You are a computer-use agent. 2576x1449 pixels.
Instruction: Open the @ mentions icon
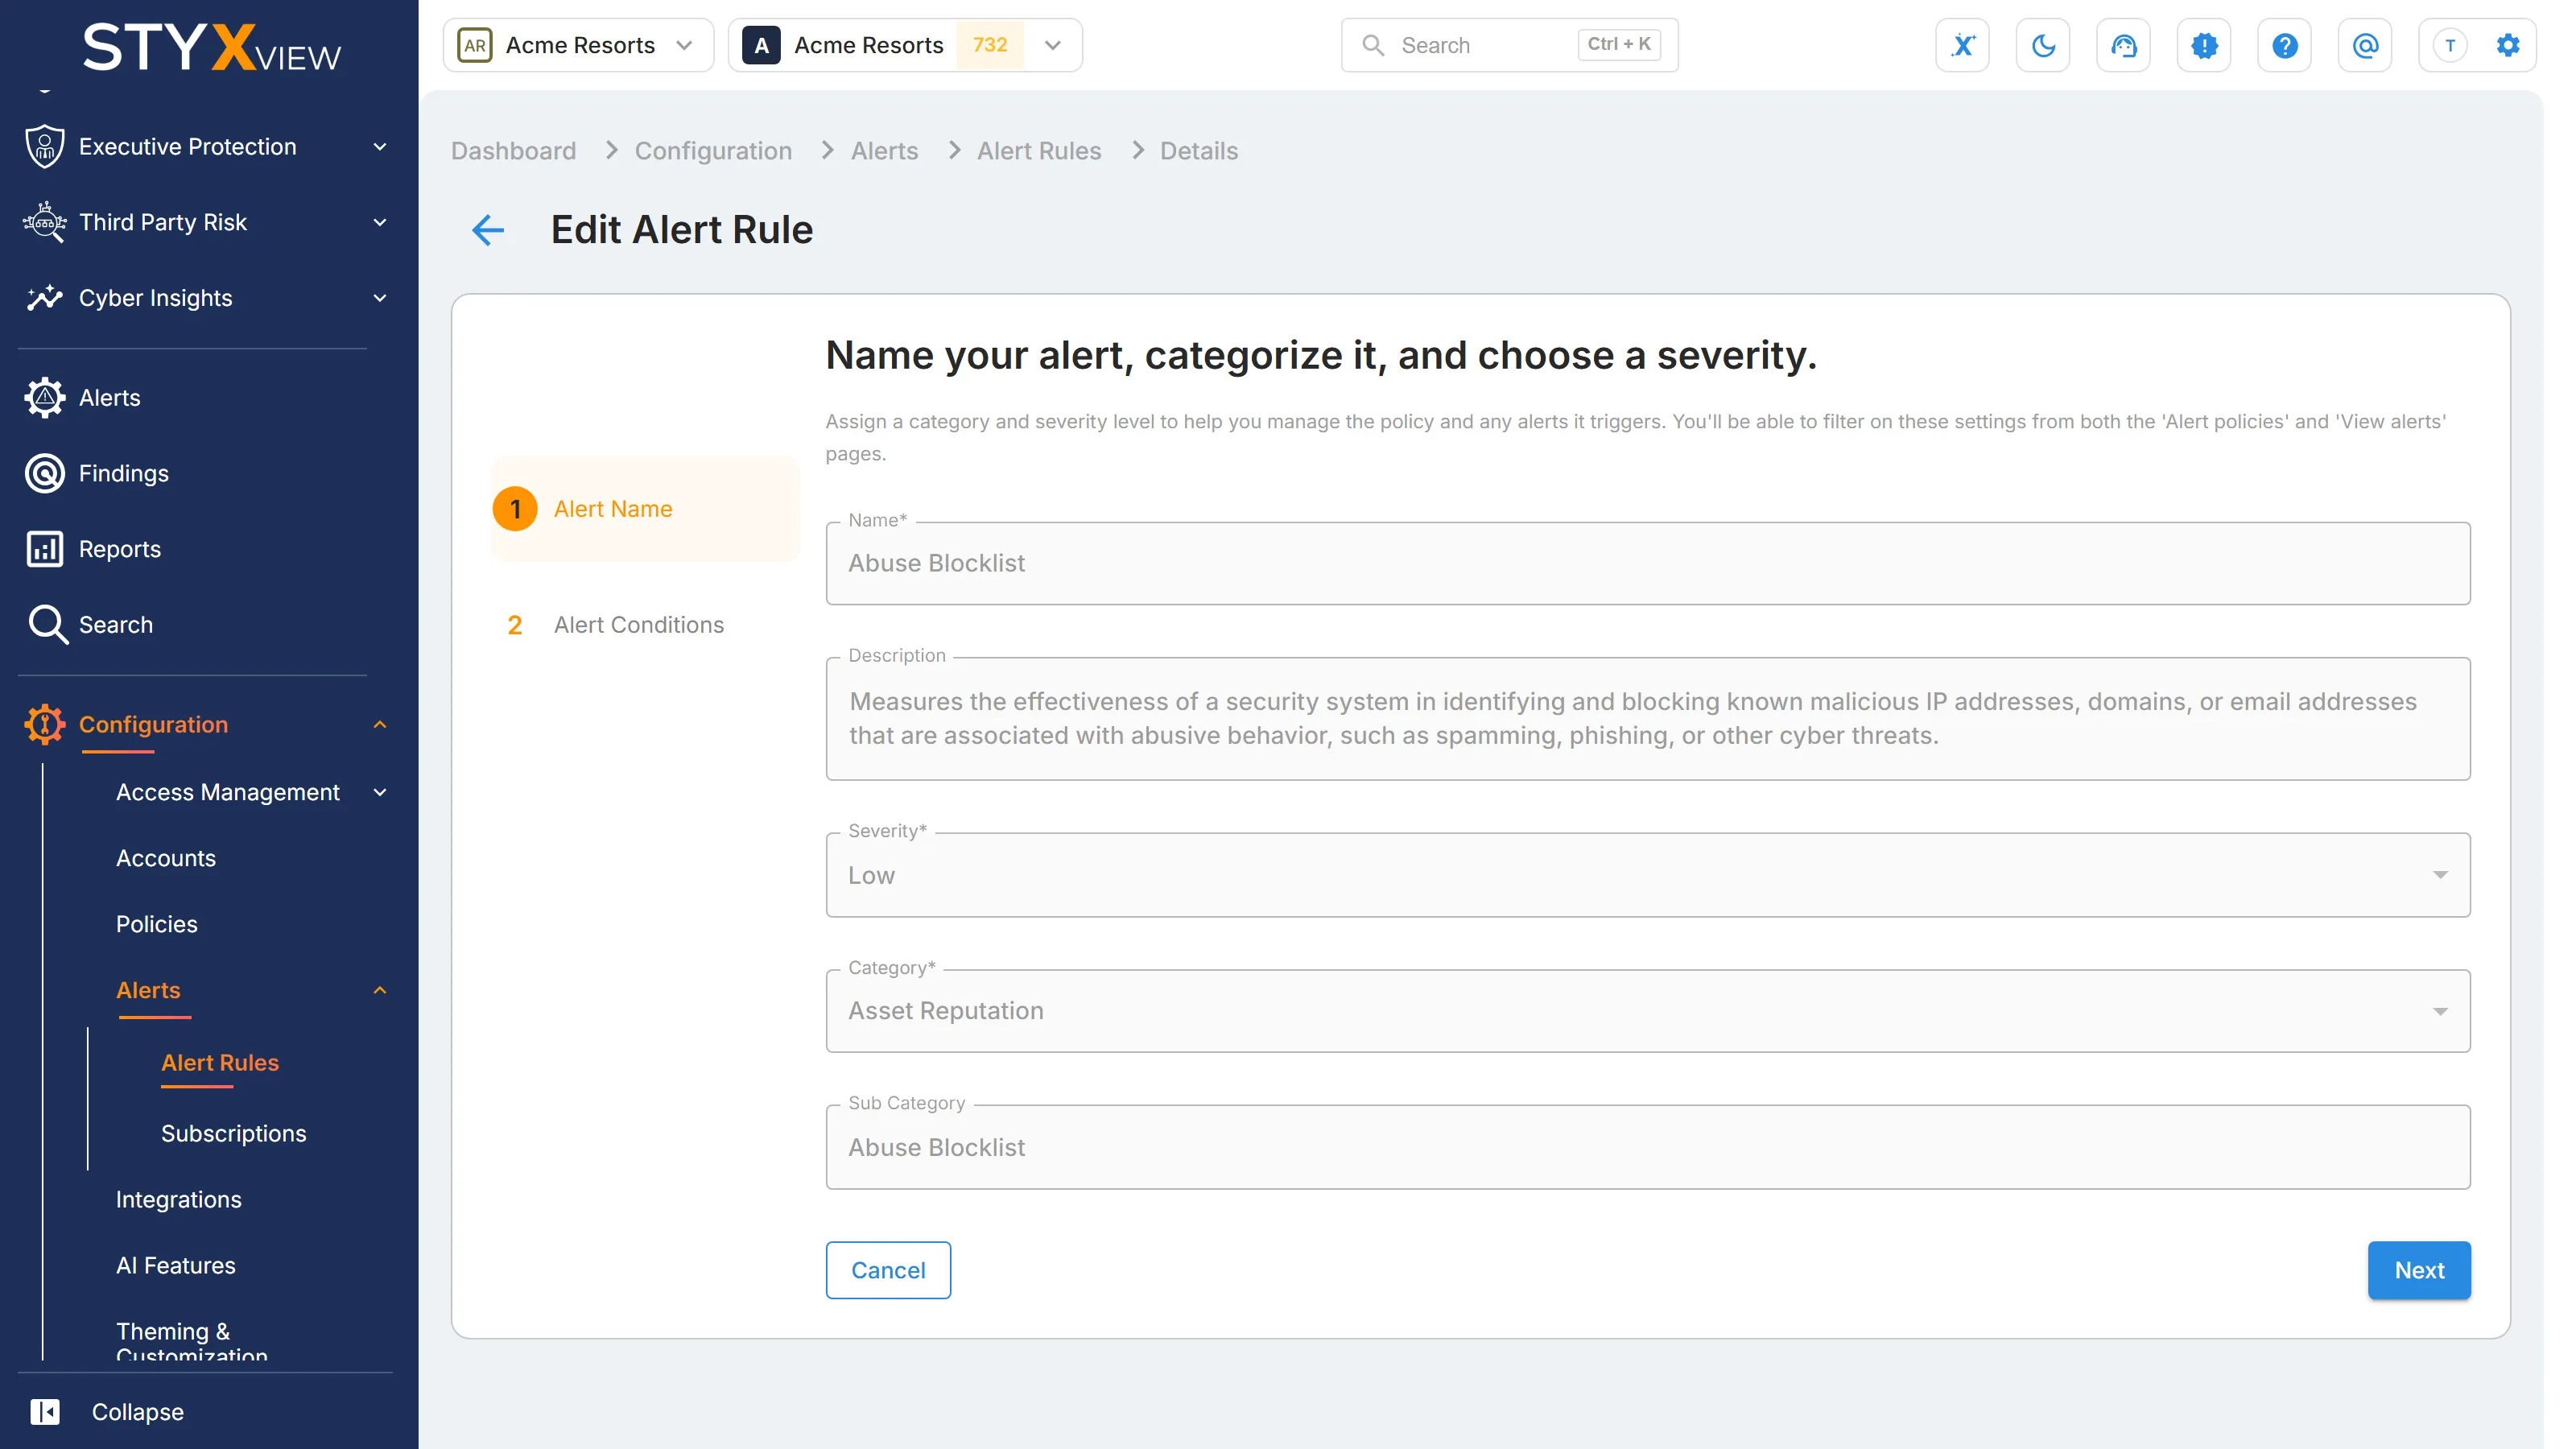tap(2365, 45)
